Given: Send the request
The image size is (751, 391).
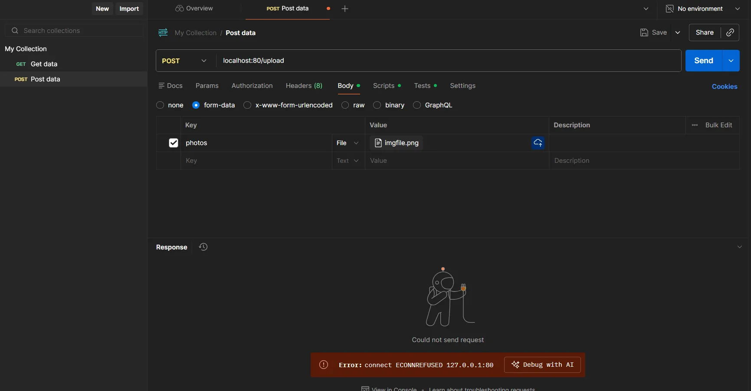Looking at the screenshot, I should click(704, 61).
